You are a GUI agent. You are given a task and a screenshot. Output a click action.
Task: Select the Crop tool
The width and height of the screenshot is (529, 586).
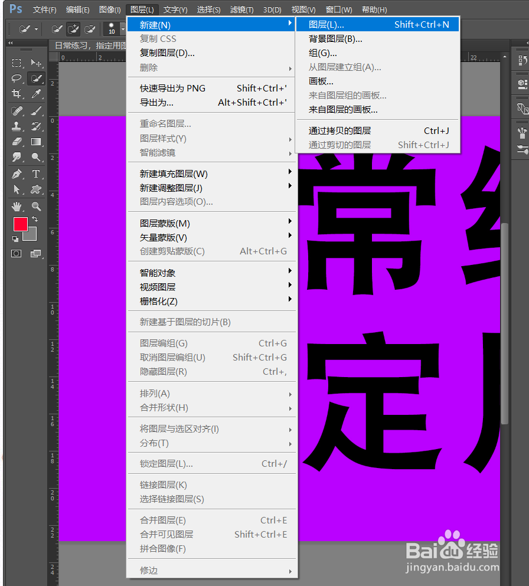16,93
